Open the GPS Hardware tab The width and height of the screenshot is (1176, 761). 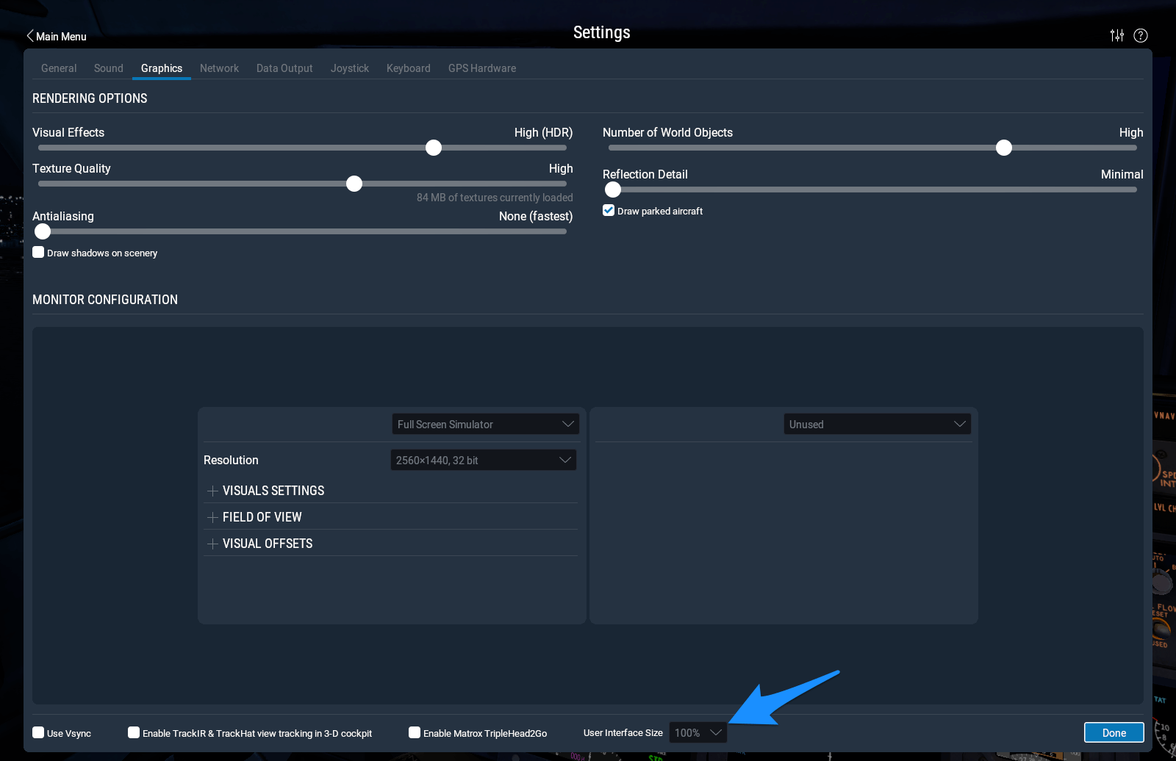(x=481, y=68)
